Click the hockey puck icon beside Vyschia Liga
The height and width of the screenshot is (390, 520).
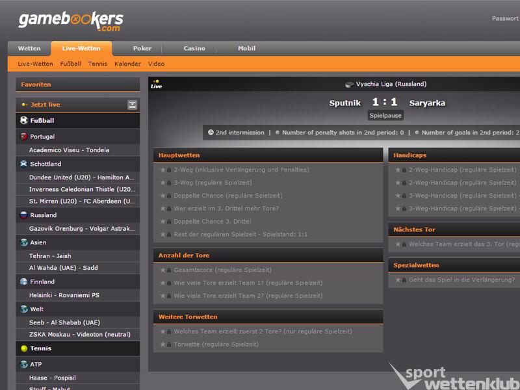coord(349,84)
